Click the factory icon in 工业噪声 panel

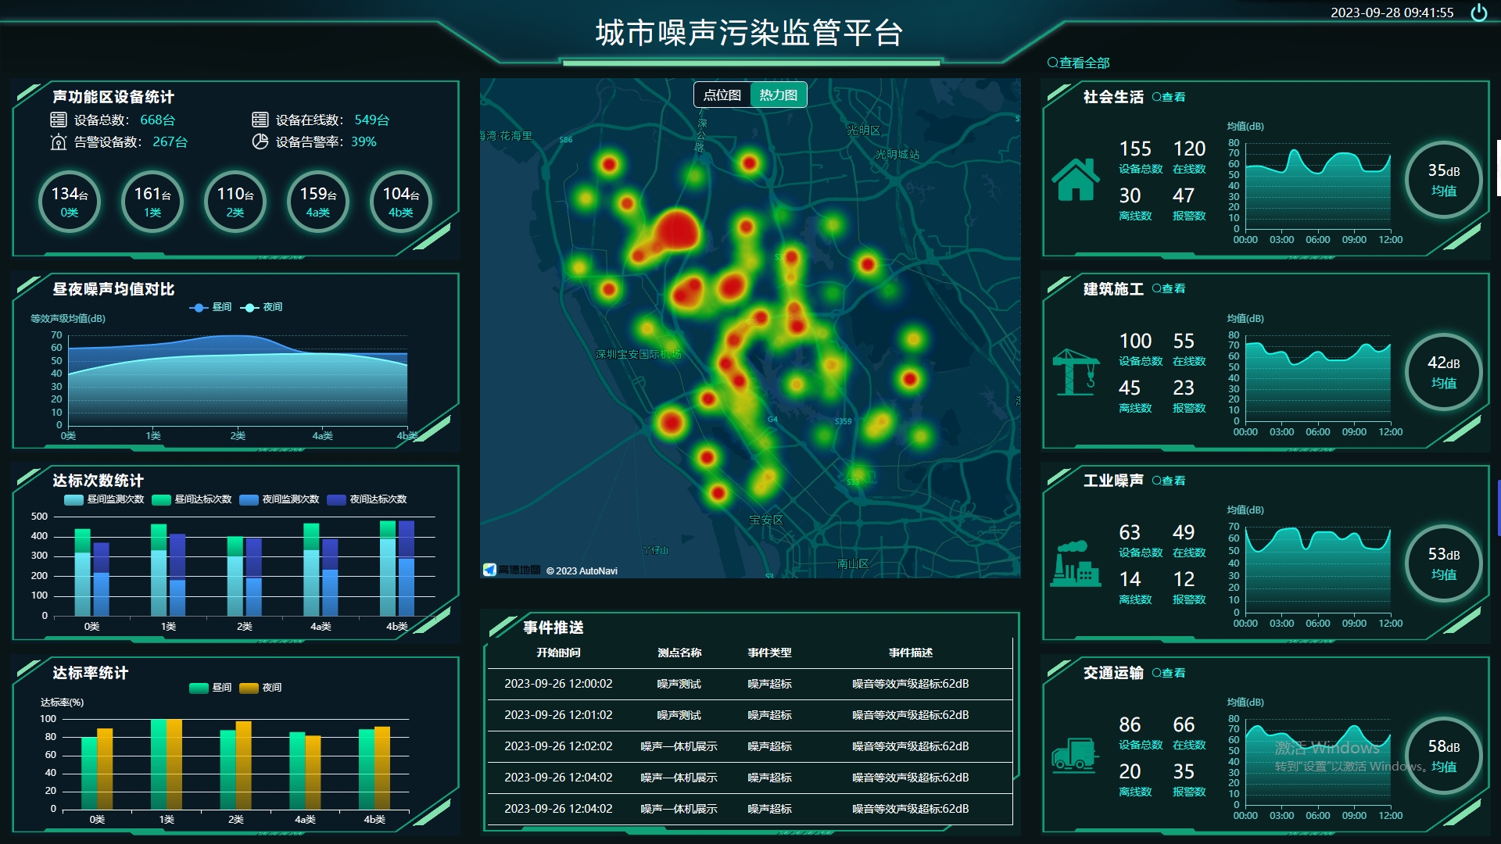coord(1076,563)
